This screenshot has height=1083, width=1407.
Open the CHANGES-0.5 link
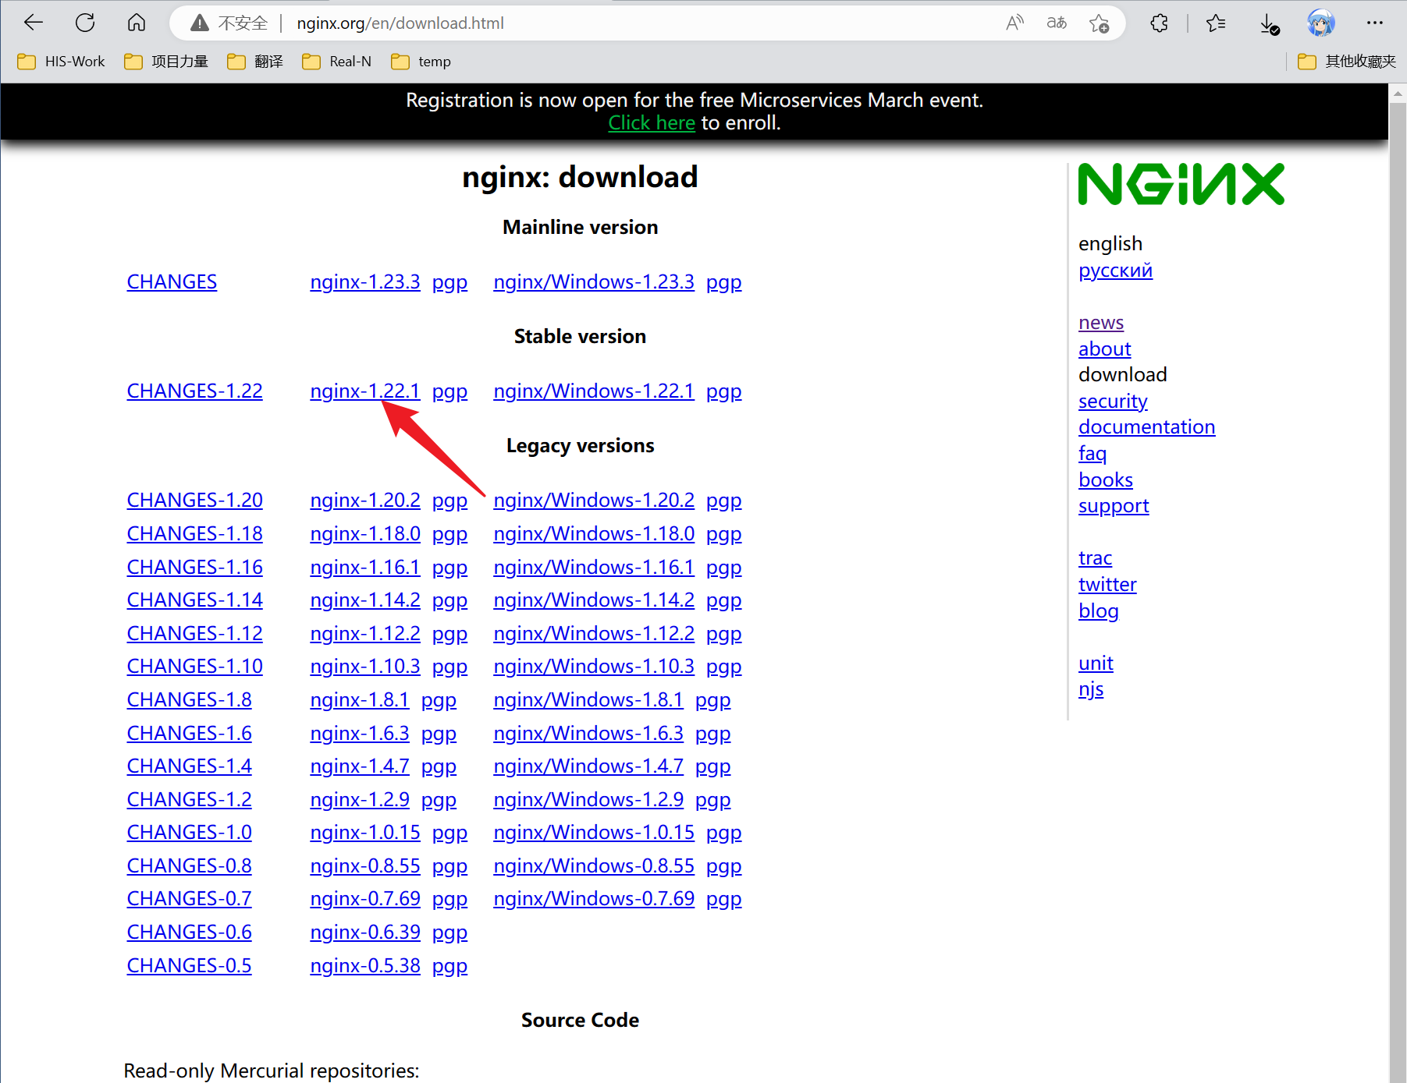pos(190,966)
